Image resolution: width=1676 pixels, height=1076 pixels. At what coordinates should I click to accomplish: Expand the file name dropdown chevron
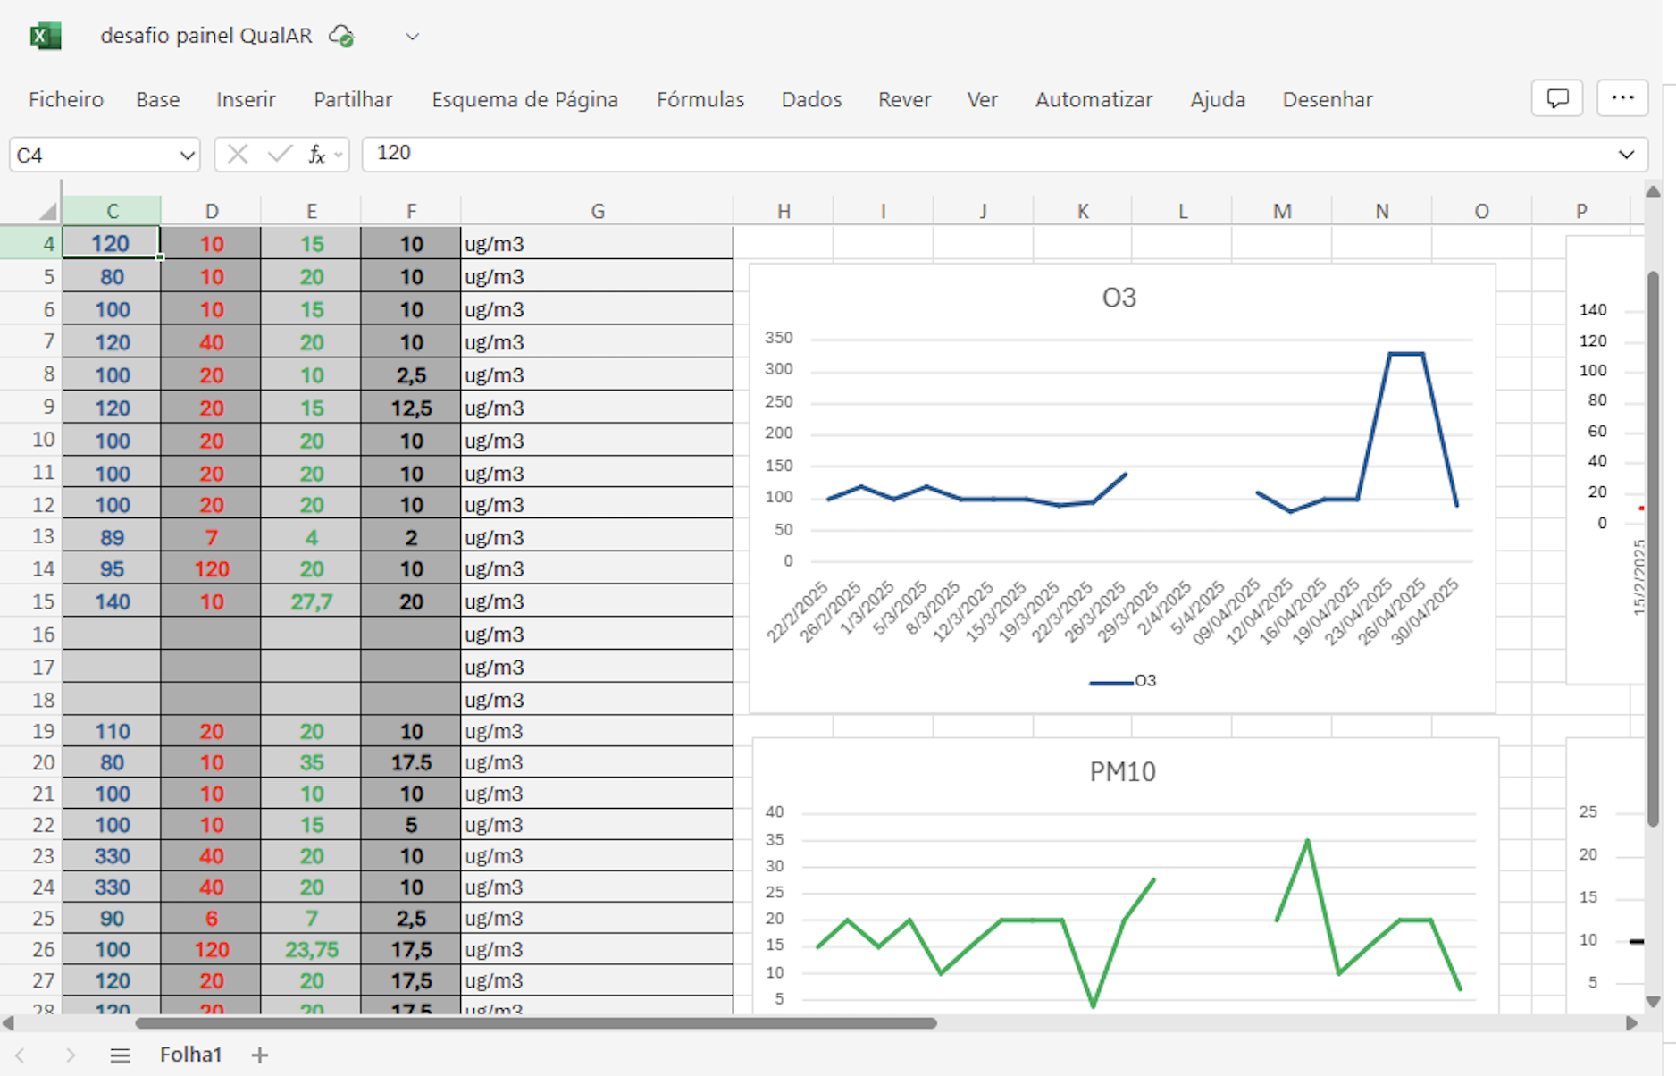tap(412, 37)
